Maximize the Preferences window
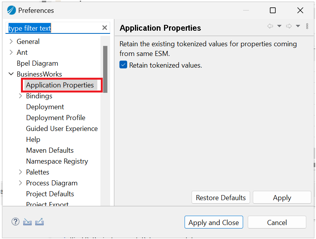 (273, 10)
